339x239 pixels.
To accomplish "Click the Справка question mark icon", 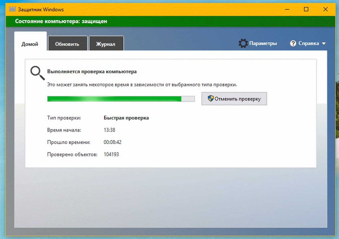I will point(293,43).
